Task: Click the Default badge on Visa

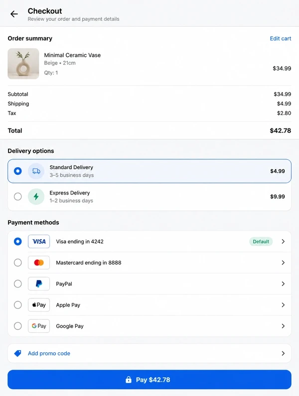Action: [261, 241]
